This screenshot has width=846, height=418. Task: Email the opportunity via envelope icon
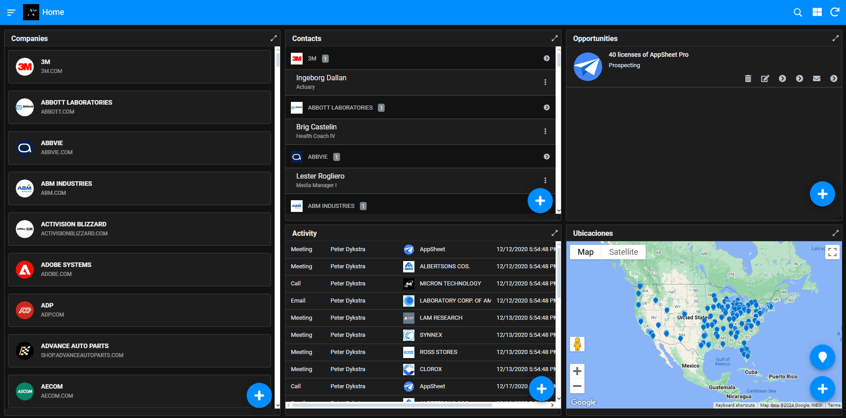tap(817, 78)
